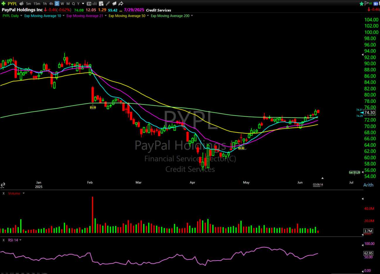Click the green star favorite icon
The image size is (380, 274).
pos(362,4)
